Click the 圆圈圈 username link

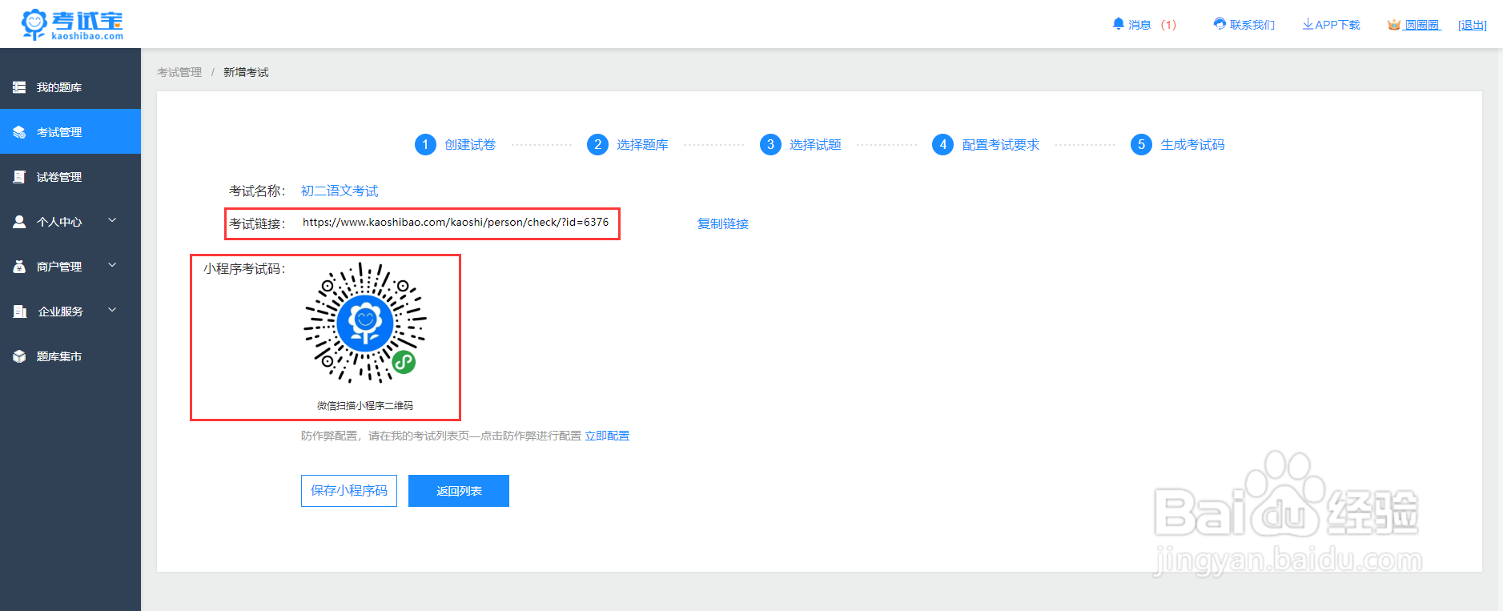(x=1422, y=25)
